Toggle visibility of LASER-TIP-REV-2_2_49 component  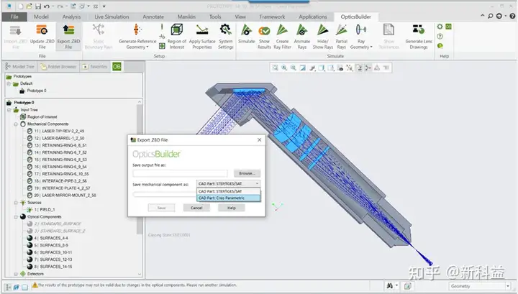coord(29,131)
